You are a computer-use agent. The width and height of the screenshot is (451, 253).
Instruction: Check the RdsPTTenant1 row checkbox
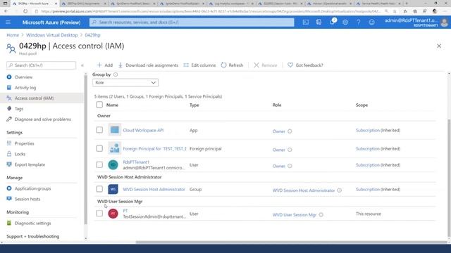tap(99, 164)
